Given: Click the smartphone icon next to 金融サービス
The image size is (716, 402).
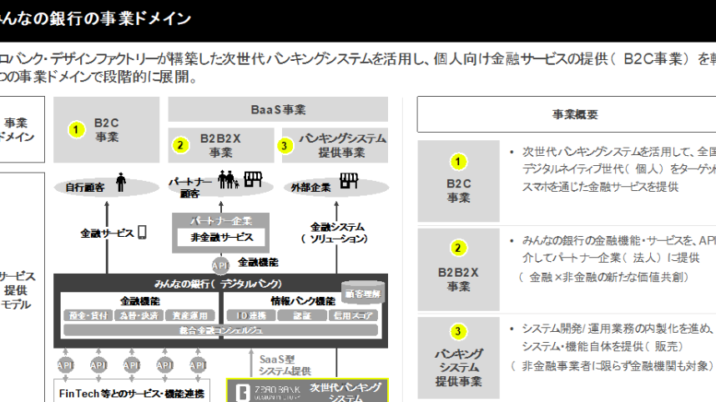Looking at the screenshot, I should [x=142, y=232].
